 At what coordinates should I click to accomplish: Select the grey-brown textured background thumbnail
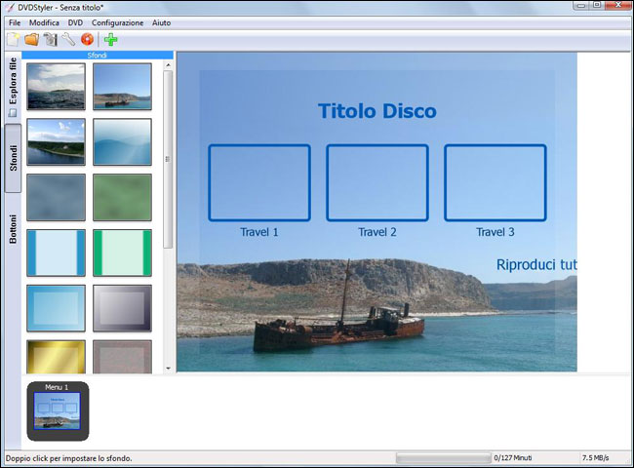[x=123, y=357]
